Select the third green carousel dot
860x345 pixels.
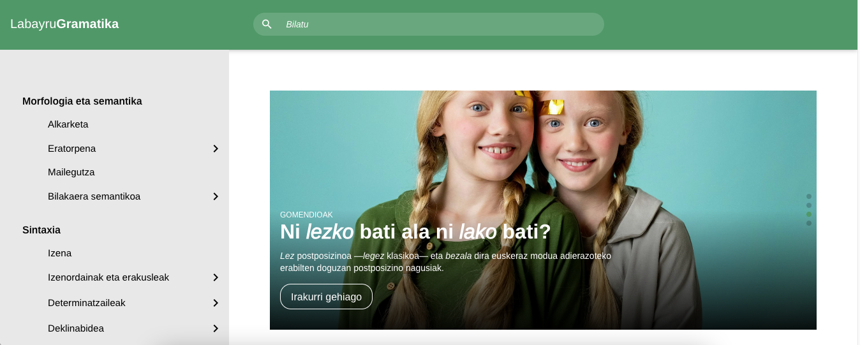click(x=809, y=214)
